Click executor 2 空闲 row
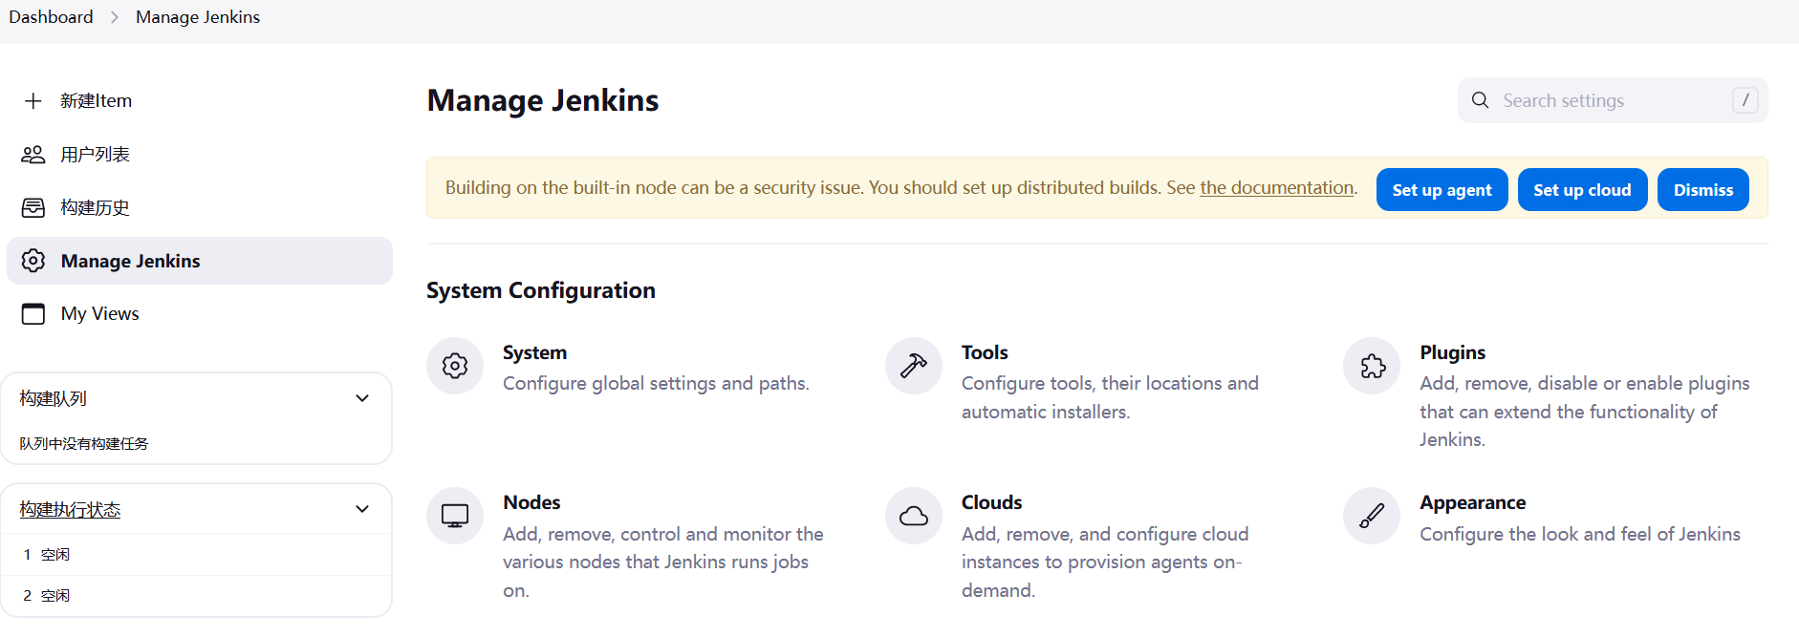The width and height of the screenshot is (1799, 637). 196,596
